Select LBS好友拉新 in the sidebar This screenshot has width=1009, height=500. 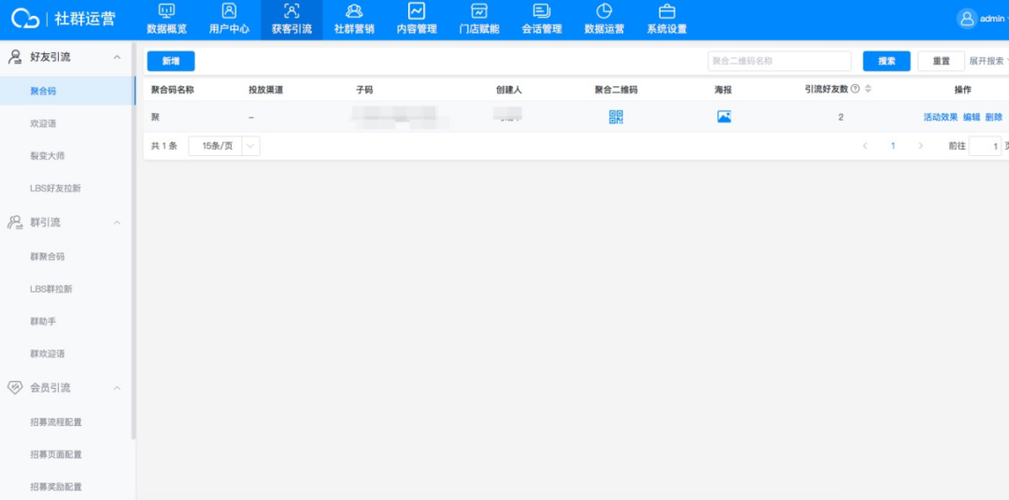(55, 189)
